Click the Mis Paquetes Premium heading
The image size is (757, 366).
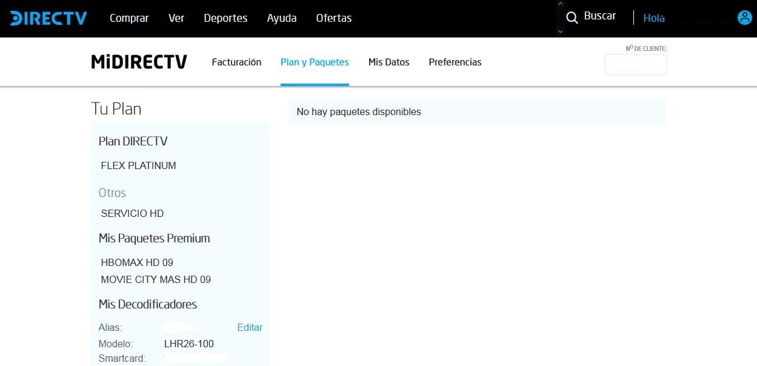coord(154,238)
